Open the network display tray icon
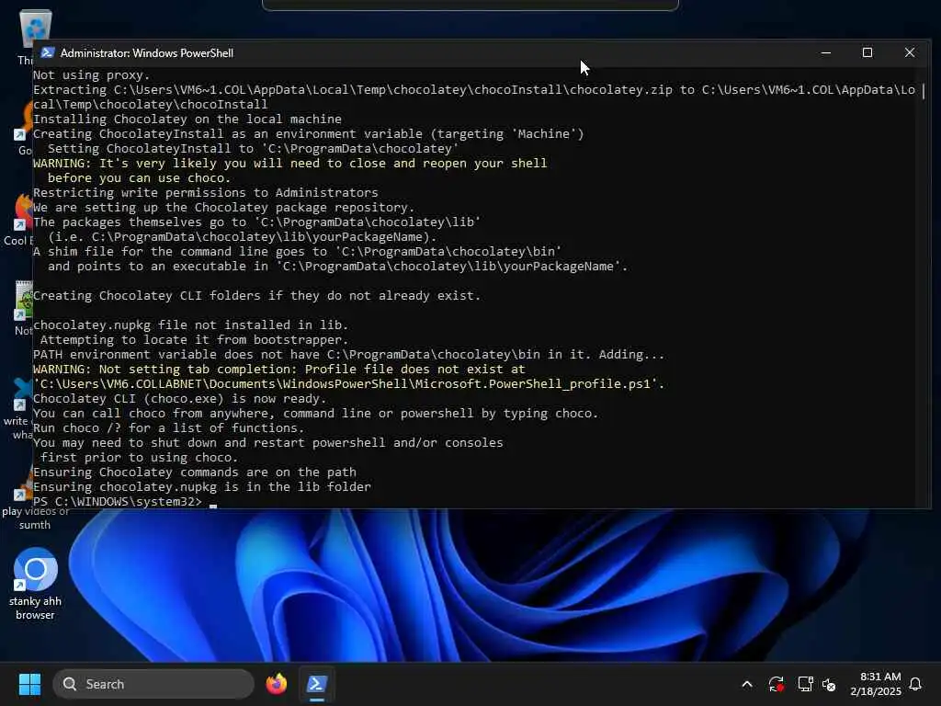 click(x=805, y=684)
